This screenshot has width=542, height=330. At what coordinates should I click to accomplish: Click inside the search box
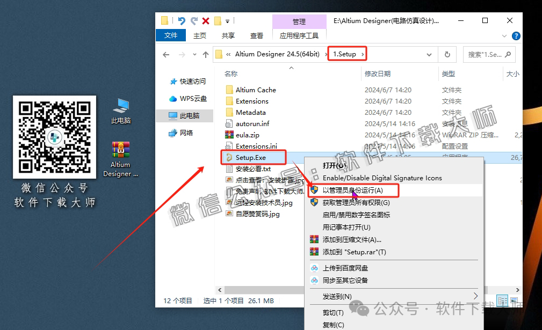(x=486, y=54)
